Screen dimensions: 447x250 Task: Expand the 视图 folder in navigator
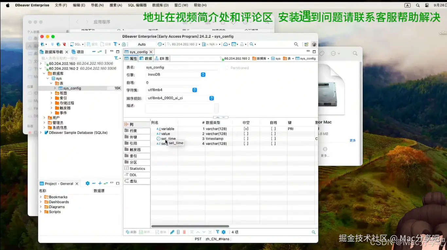tap(51, 93)
